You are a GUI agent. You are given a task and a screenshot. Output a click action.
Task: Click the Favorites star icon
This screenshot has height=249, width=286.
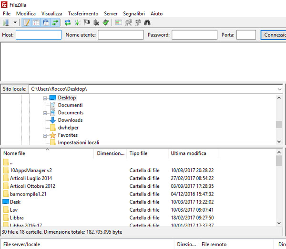pyautogui.click(x=53, y=135)
